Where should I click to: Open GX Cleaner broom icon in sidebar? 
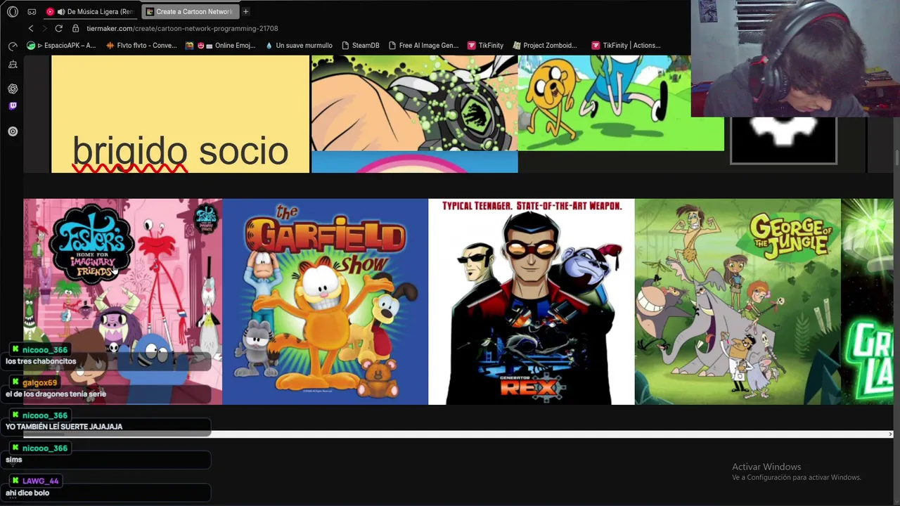coord(13,65)
